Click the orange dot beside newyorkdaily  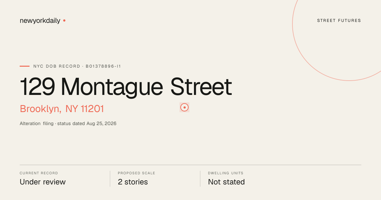(64, 20)
